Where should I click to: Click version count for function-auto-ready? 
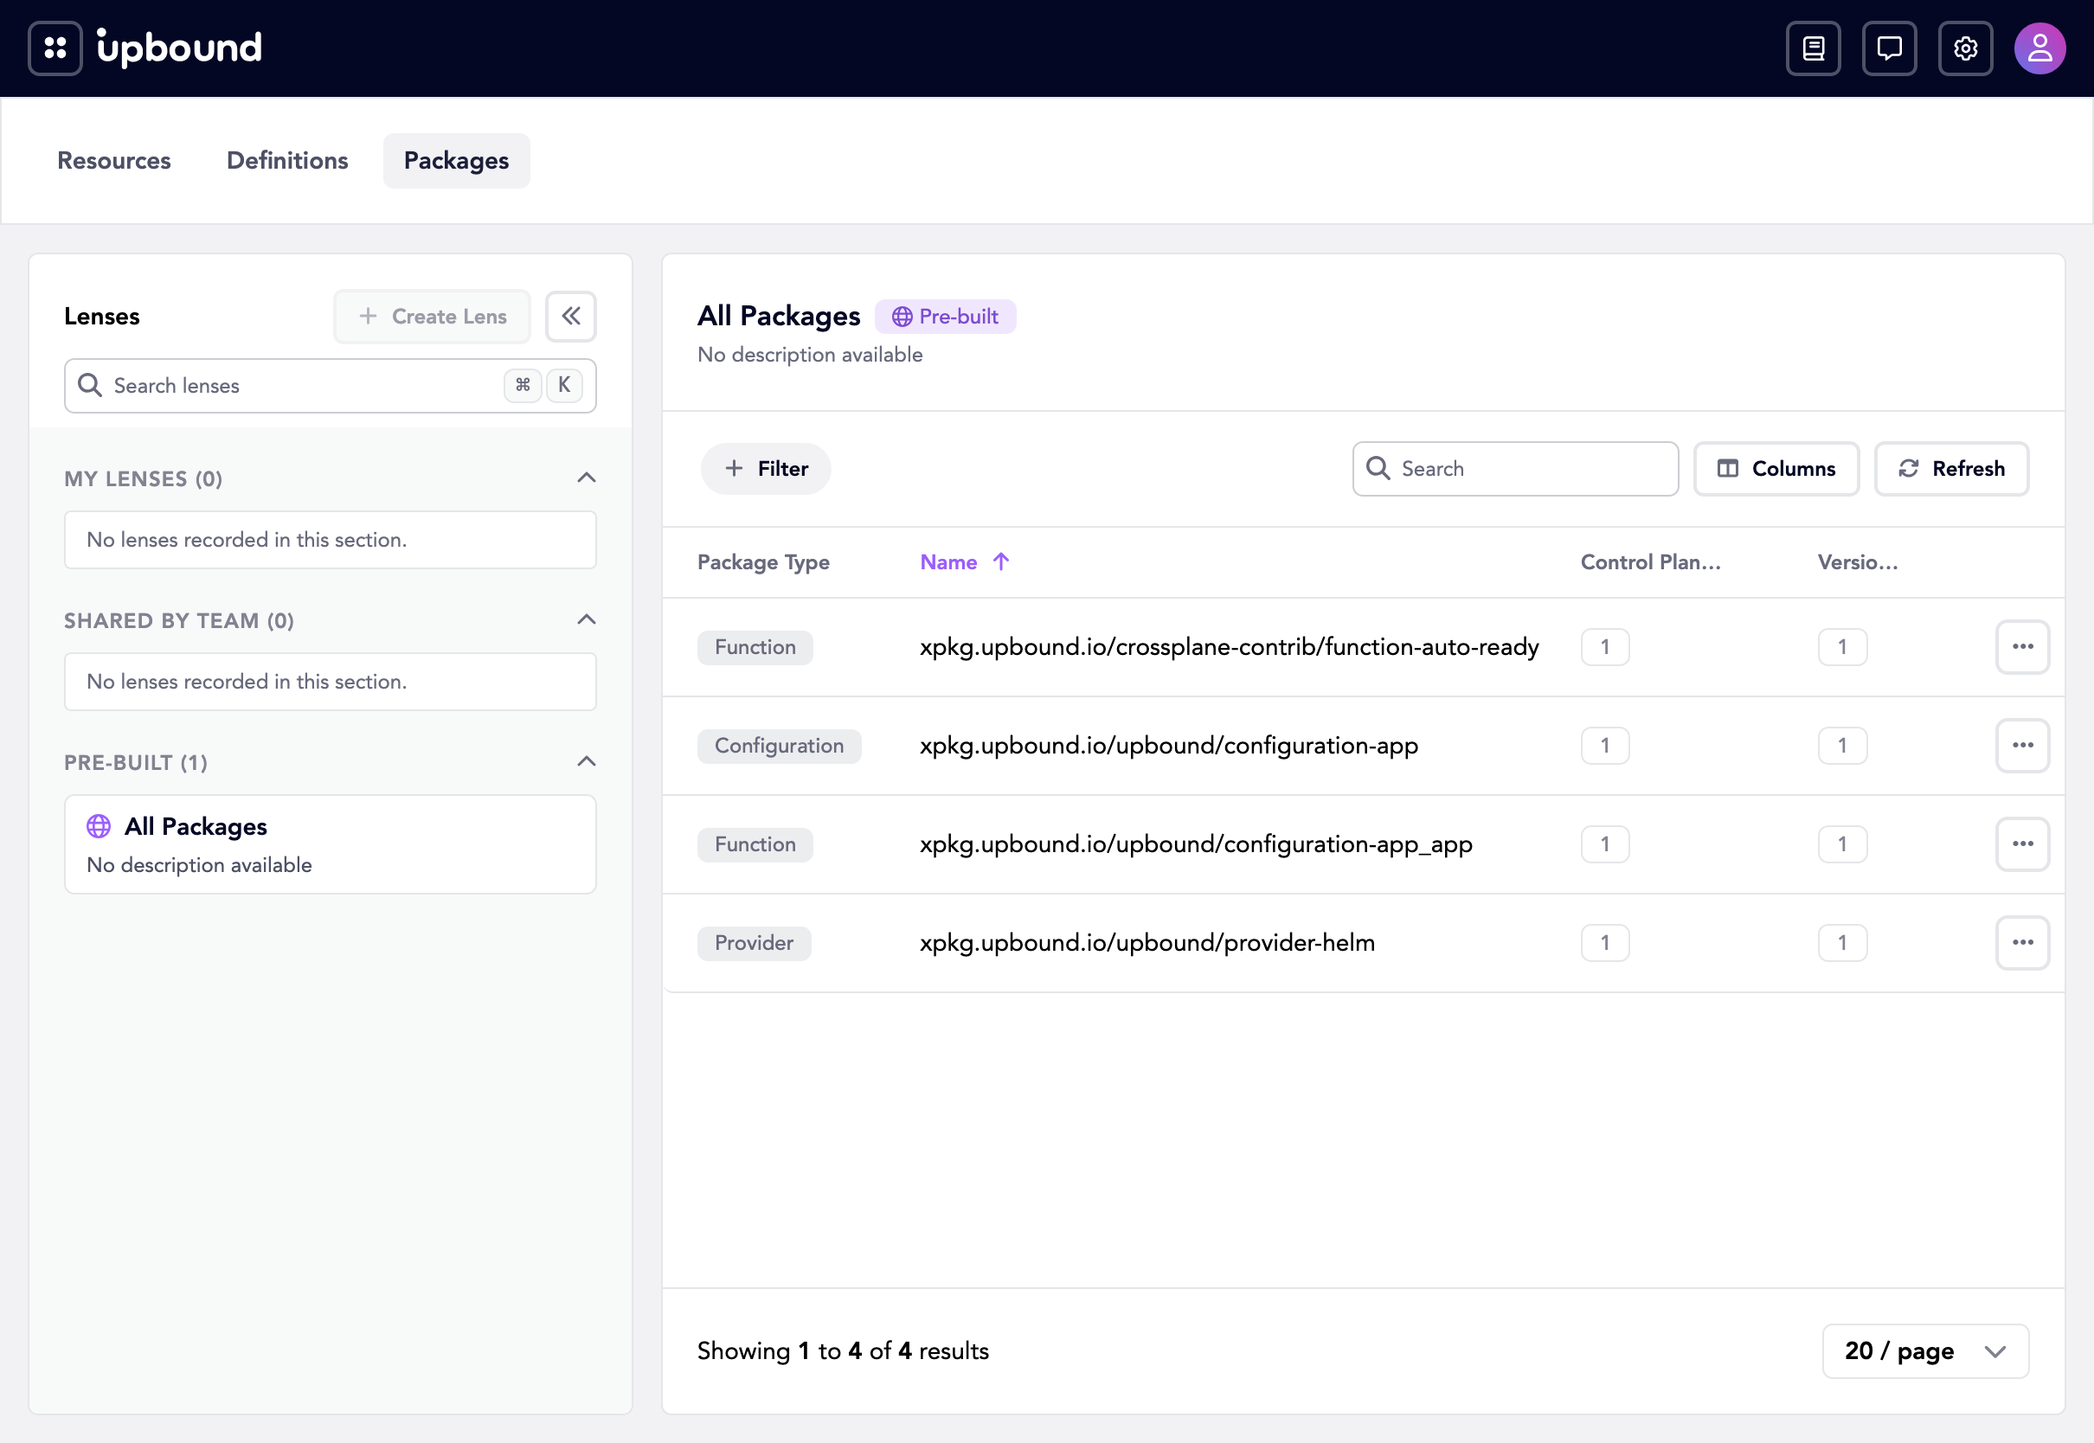pos(1841,646)
